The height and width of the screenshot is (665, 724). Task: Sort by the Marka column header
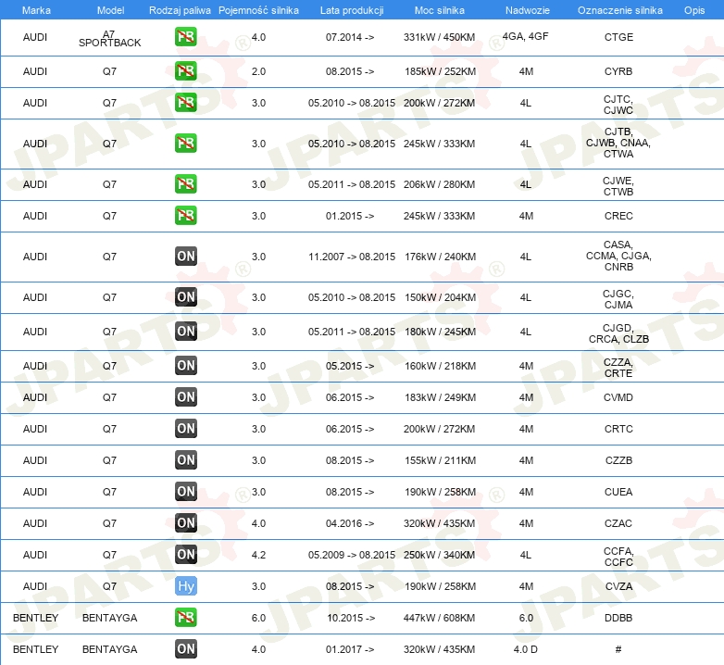36,9
